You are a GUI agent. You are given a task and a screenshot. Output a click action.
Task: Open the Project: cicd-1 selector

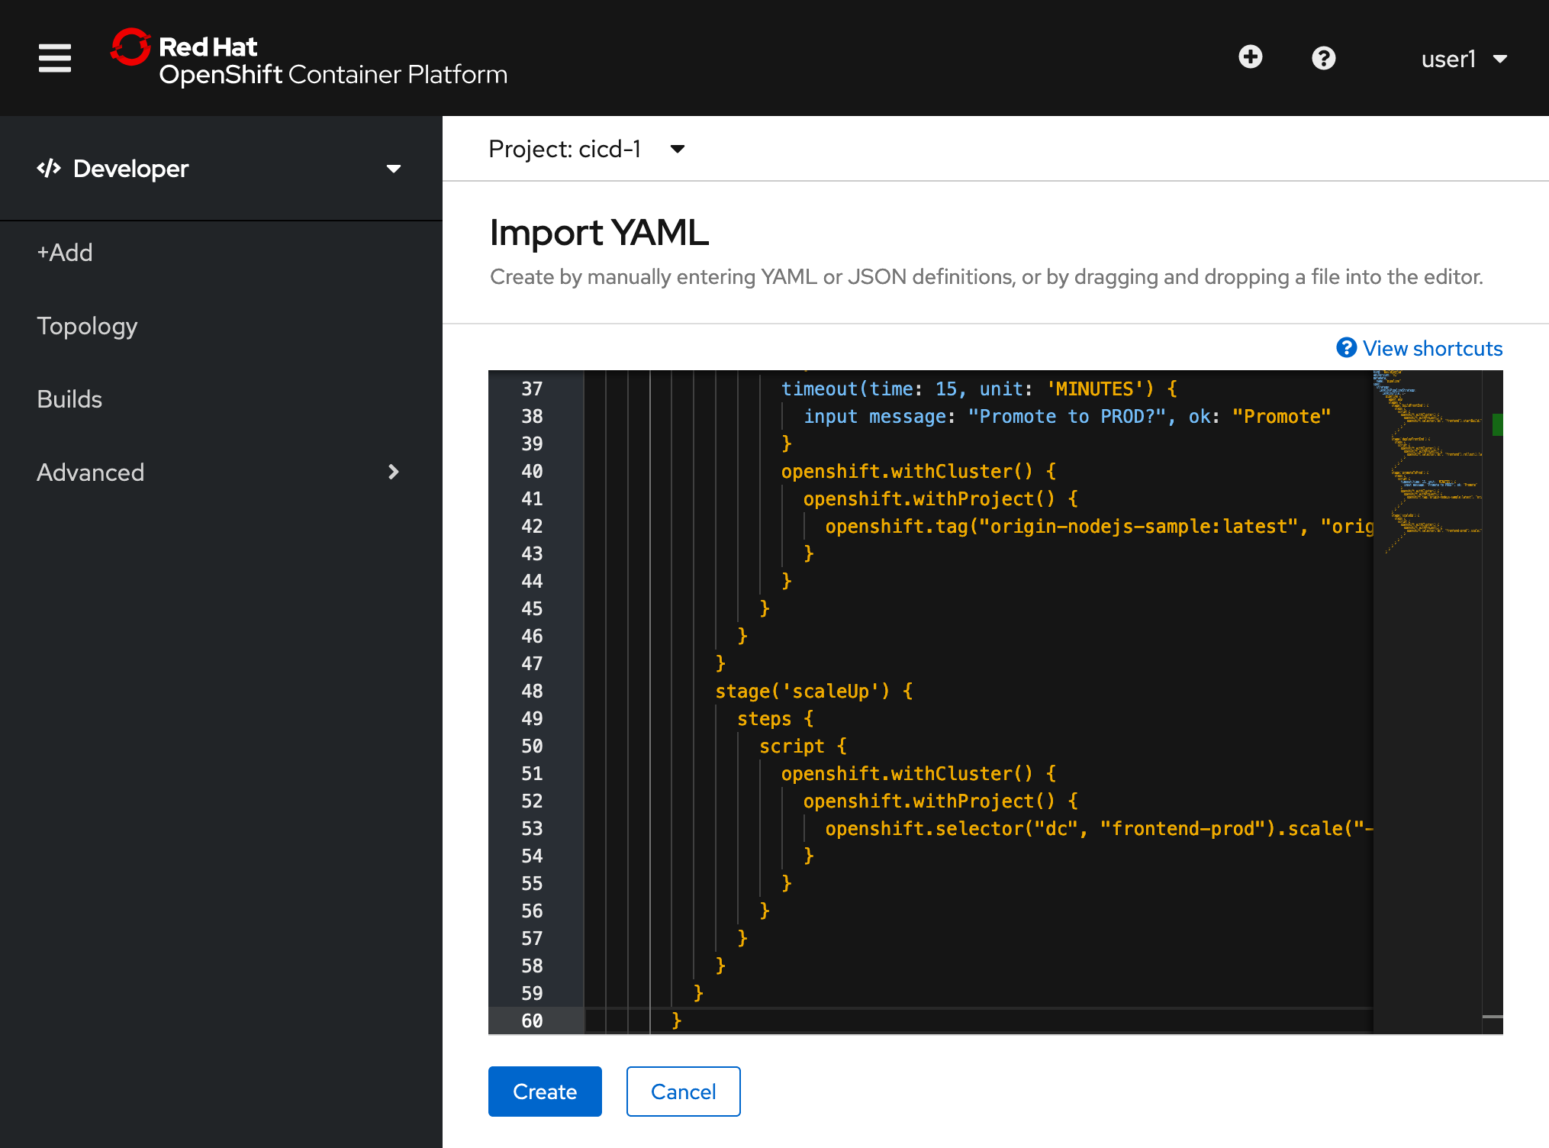point(586,149)
